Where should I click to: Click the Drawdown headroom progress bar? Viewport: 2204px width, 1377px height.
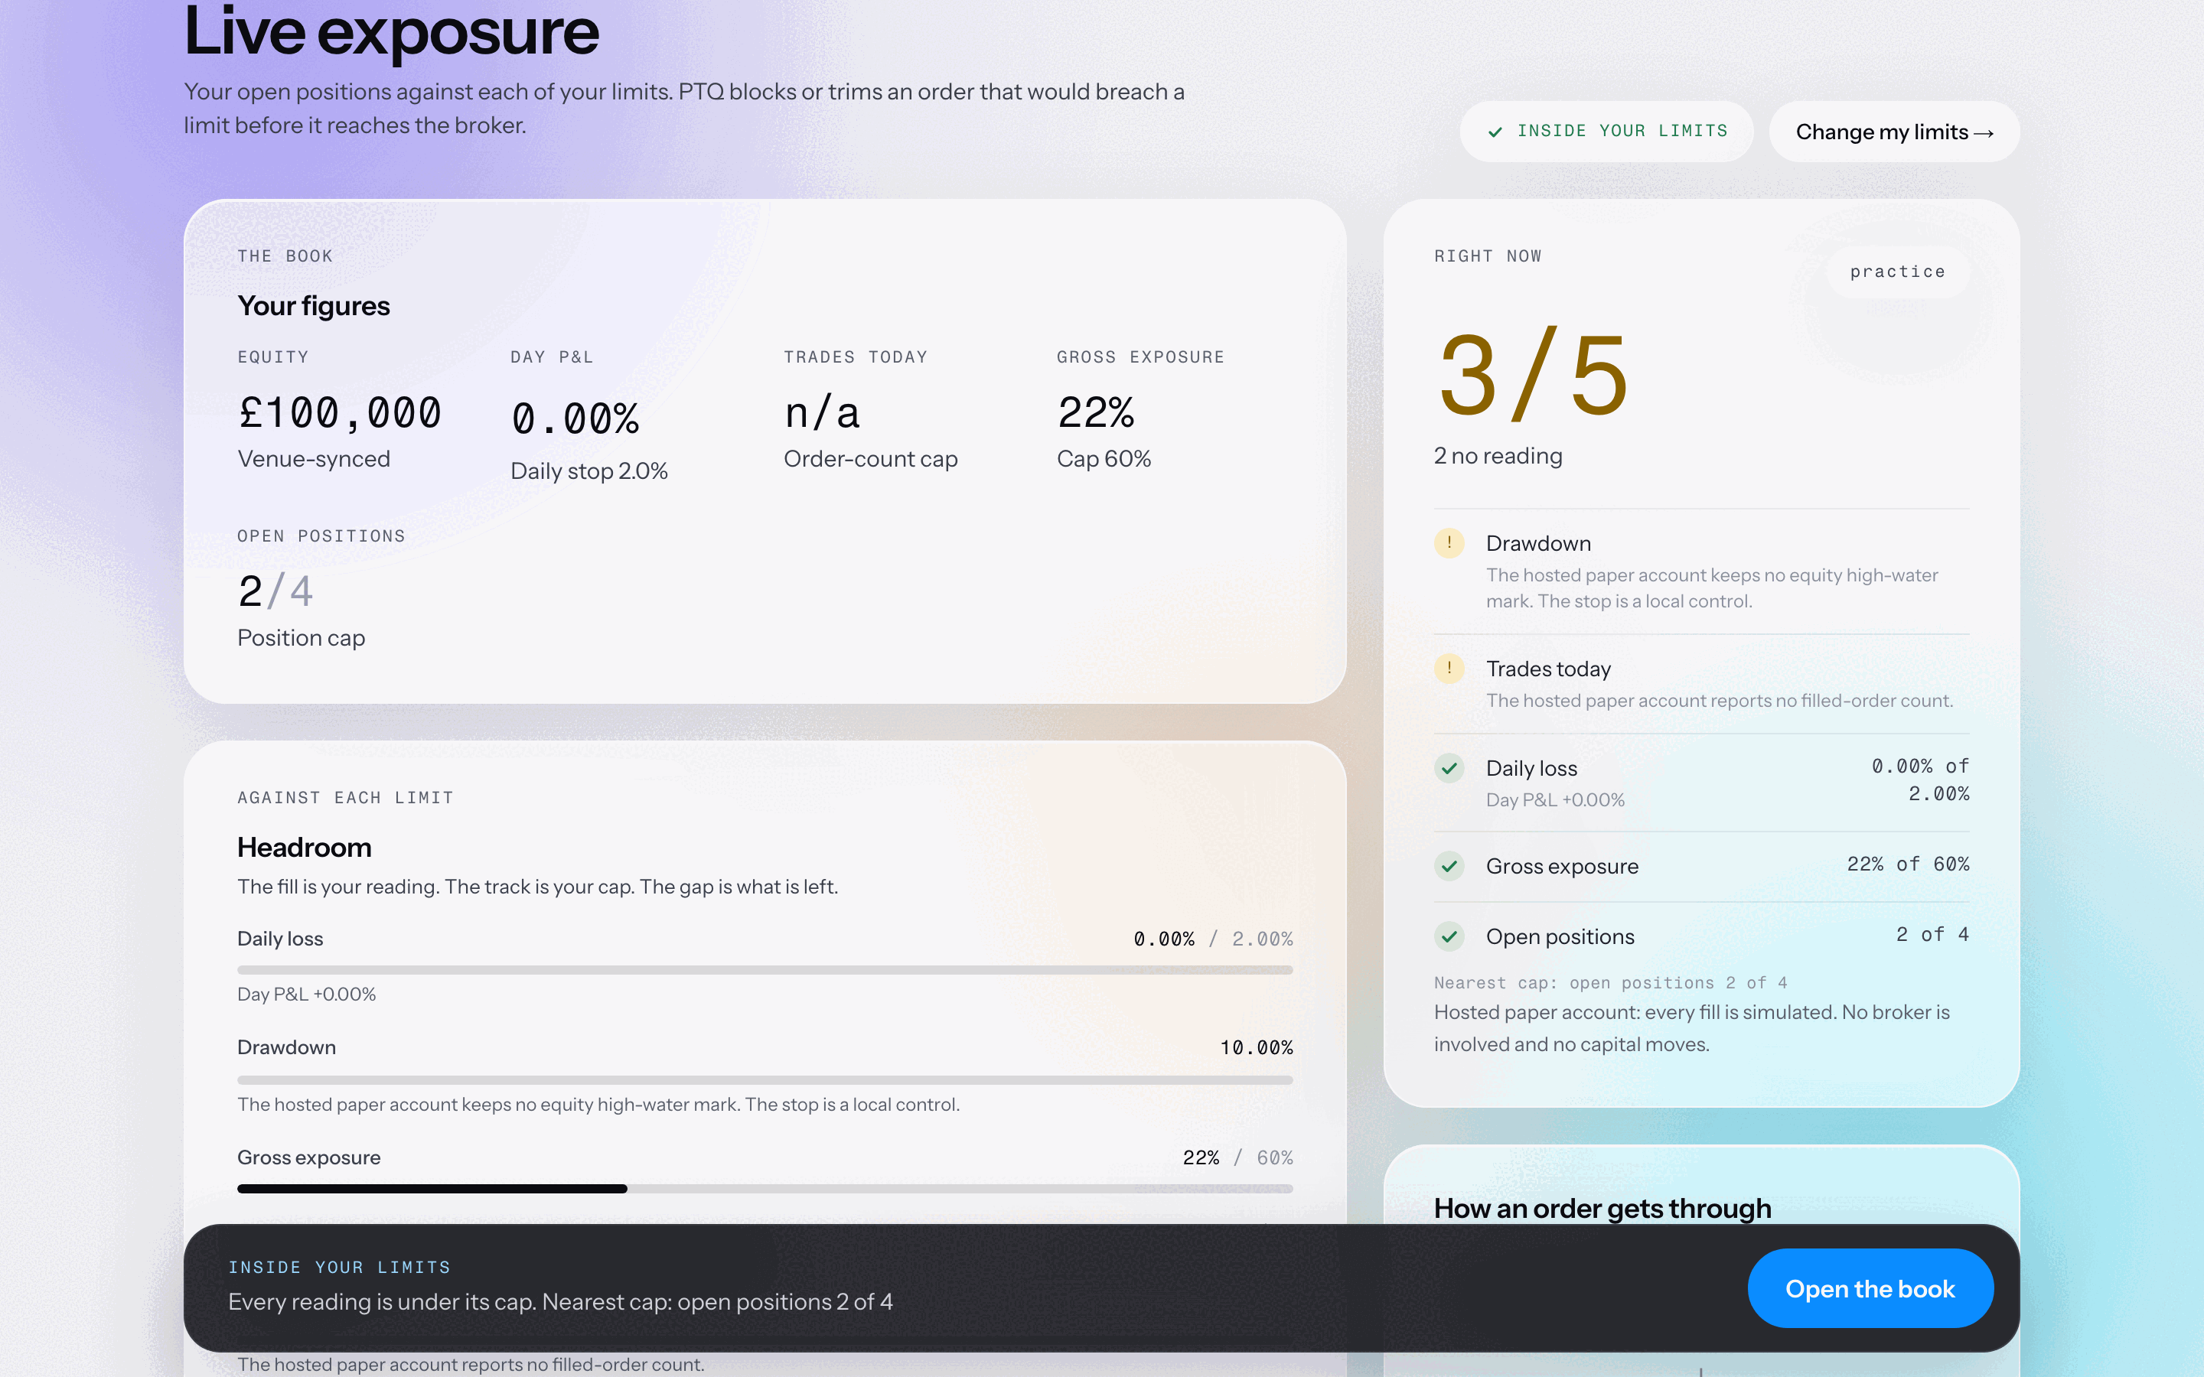pos(765,1080)
